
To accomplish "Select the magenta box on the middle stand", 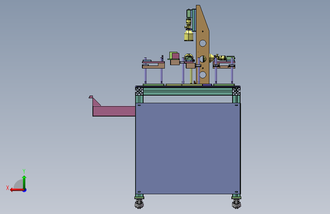I will pos(175,56).
